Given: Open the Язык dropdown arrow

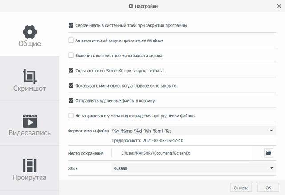Looking at the screenshot, I should click(x=271, y=168).
